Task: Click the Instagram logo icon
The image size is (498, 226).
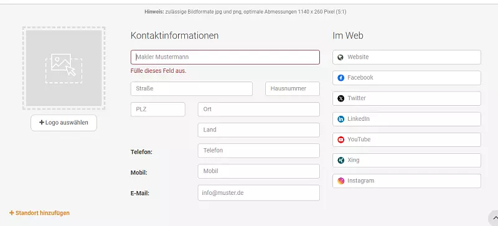Action: pyautogui.click(x=341, y=181)
